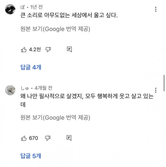Click comment text starting with 왜 나만
166x167 pixels.
click(87, 97)
